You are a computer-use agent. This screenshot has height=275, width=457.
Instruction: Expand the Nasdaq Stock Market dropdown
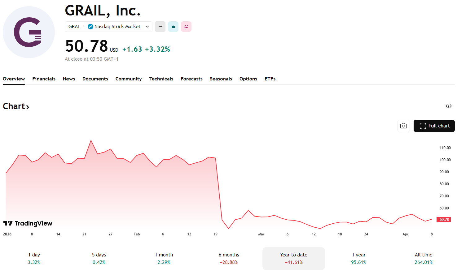click(147, 27)
